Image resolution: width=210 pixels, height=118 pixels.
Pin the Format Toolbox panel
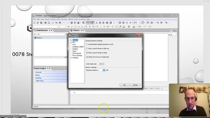(x=48, y=69)
